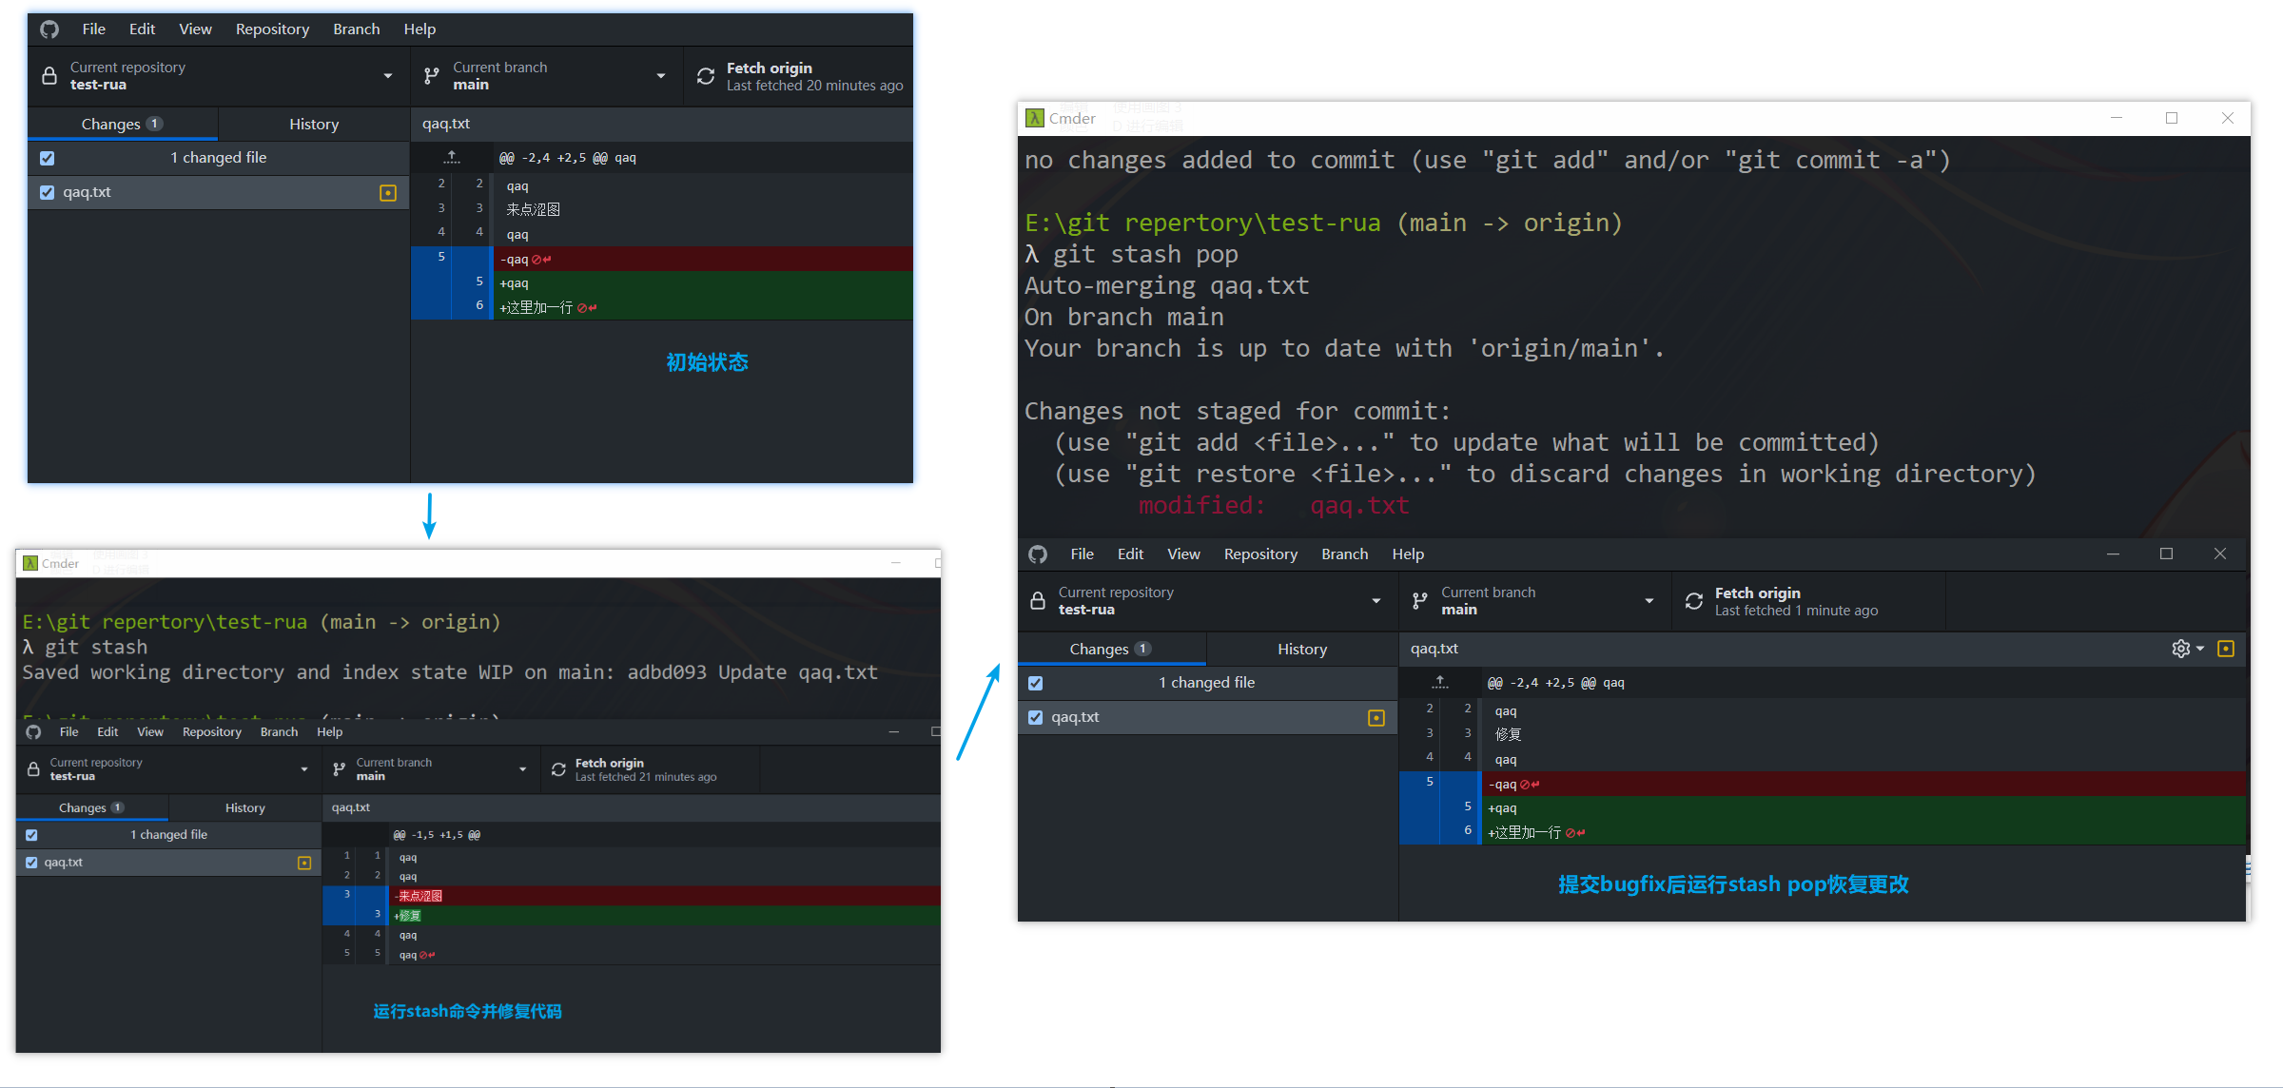Toggle the '1 changed file' checkbox in the right window
2283x1088 pixels.
pos(1036,683)
